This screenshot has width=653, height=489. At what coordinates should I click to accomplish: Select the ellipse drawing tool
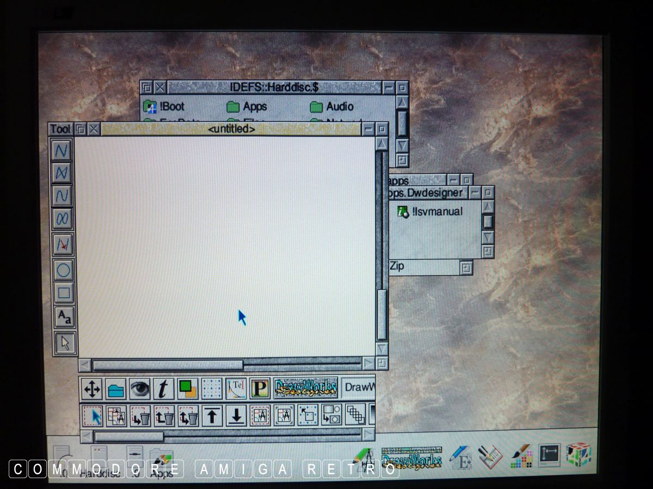64,271
